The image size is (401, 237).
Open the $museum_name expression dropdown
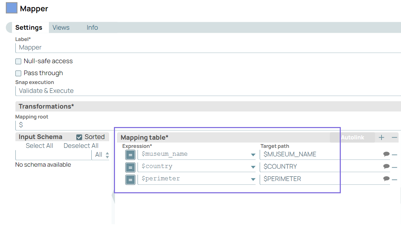[x=253, y=154]
